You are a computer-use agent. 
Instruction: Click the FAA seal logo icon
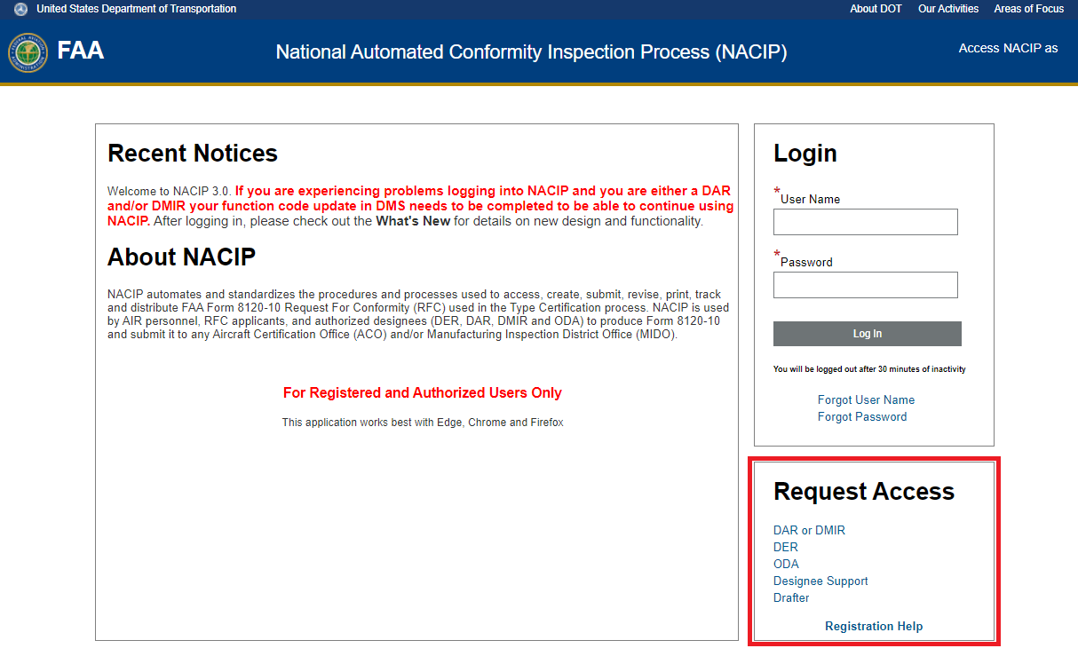click(x=28, y=52)
